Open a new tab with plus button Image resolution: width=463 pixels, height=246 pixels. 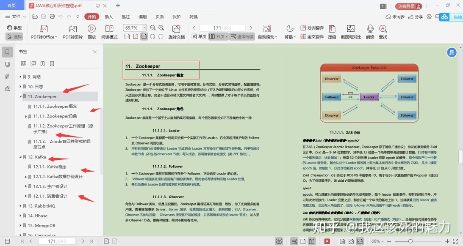point(118,5)
